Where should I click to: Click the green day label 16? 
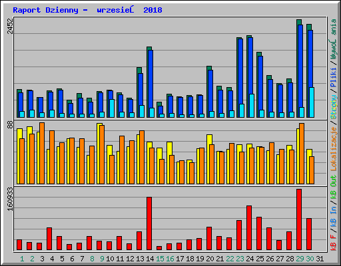(x=170, y=259)
